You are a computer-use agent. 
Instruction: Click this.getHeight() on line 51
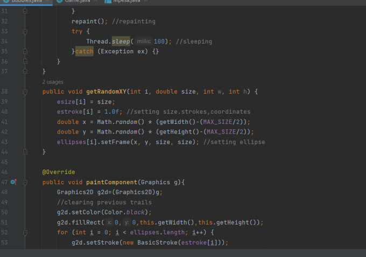click(227, 222)
